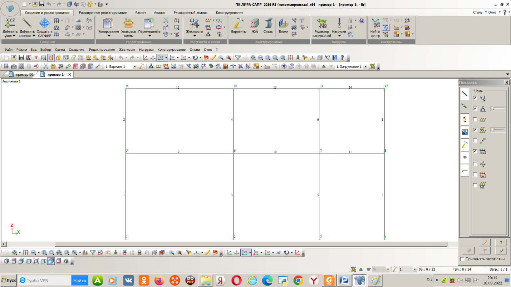Click the slider beside the fourth Узлы checkbox
The image size is (511, 287).
tap(498, 130)
